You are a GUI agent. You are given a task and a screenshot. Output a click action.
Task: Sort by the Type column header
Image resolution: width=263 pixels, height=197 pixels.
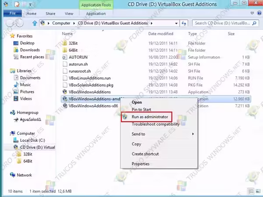(x=192, y=34)
